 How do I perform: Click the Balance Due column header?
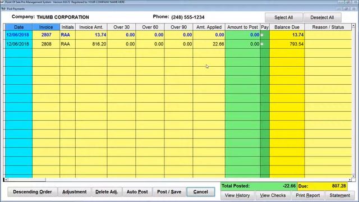(x=287, y=27)
